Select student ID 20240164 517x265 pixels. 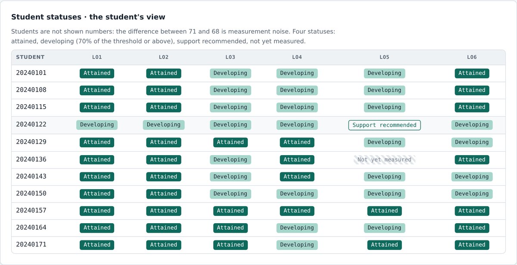(x=31, y=228)
